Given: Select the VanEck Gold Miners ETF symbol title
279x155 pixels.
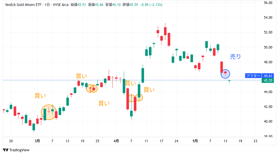Looking at the screenshot, I should click(23, 5).
